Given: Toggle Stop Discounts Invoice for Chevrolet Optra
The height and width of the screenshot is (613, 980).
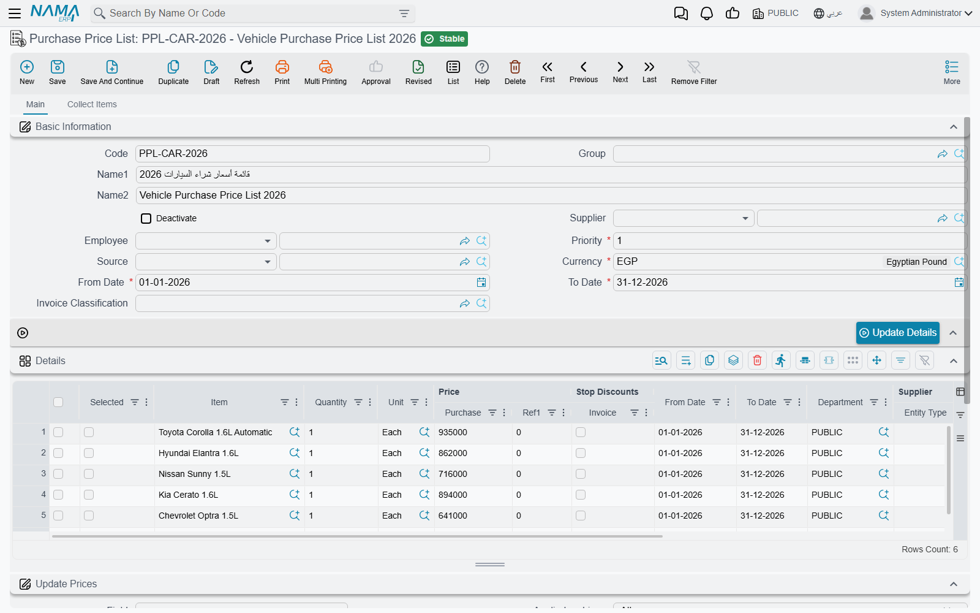Looking at the screenshot, I should [x=581, y=516].
